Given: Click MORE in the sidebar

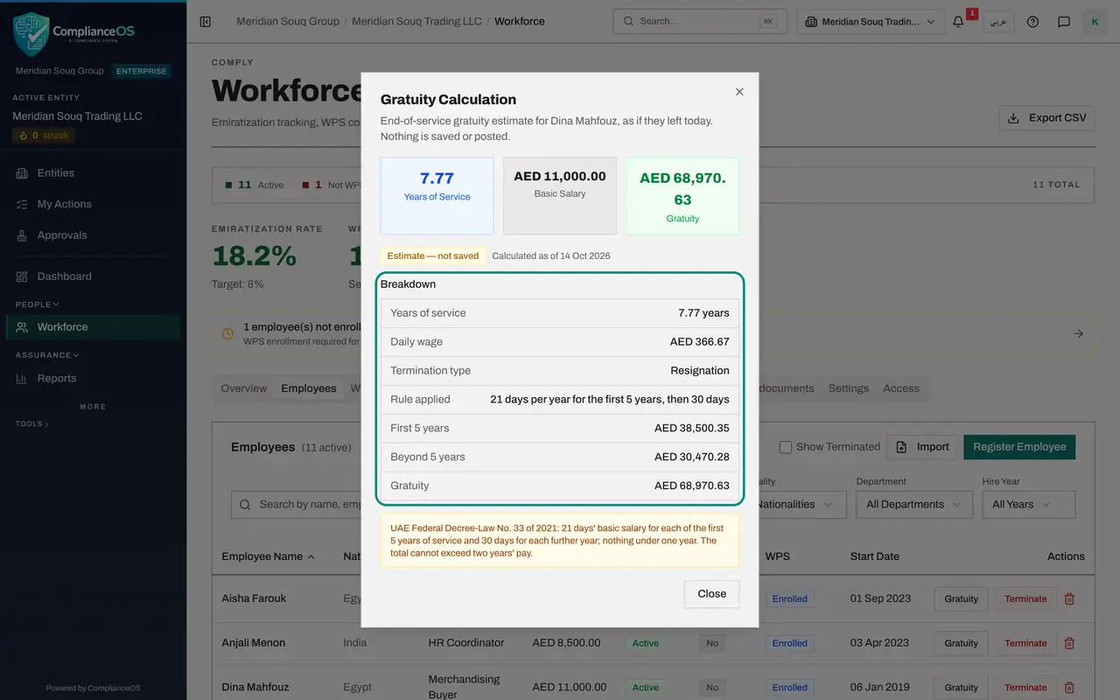Looking at the screenshot, I should coord(93,407).
